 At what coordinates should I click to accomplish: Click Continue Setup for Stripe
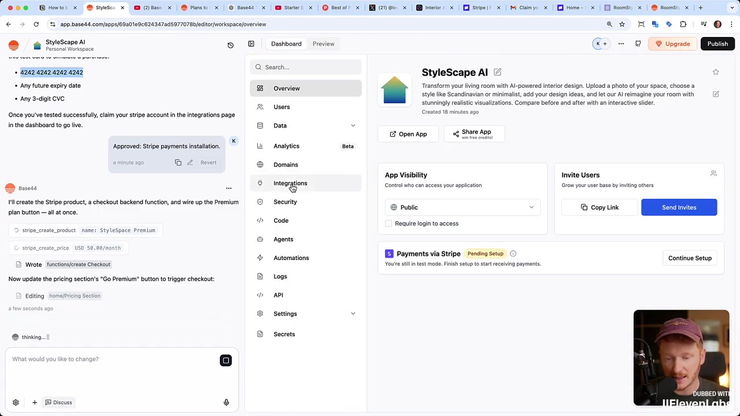click(690, 258)
